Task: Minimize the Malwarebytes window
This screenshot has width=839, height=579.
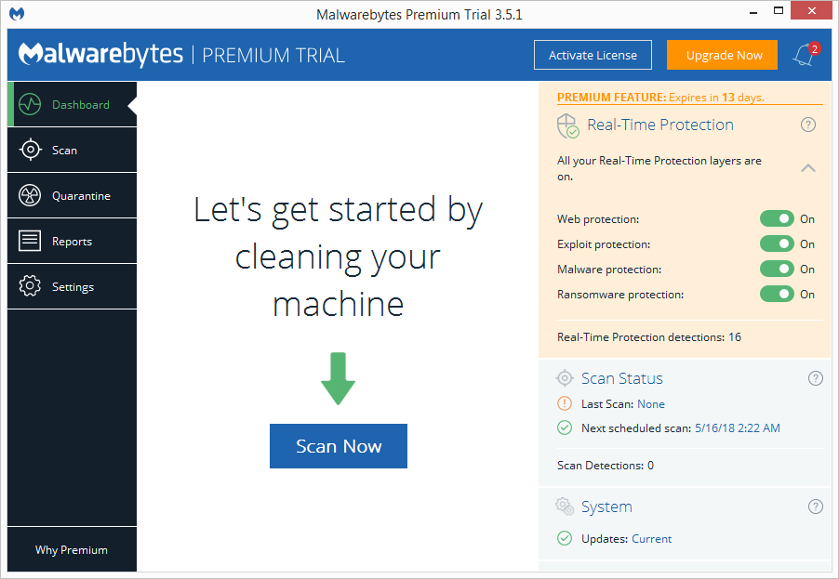Action: coord(753,12)
